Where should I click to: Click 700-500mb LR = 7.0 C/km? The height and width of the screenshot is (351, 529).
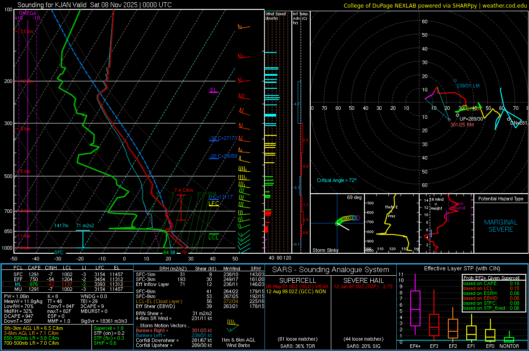point(31,343)
